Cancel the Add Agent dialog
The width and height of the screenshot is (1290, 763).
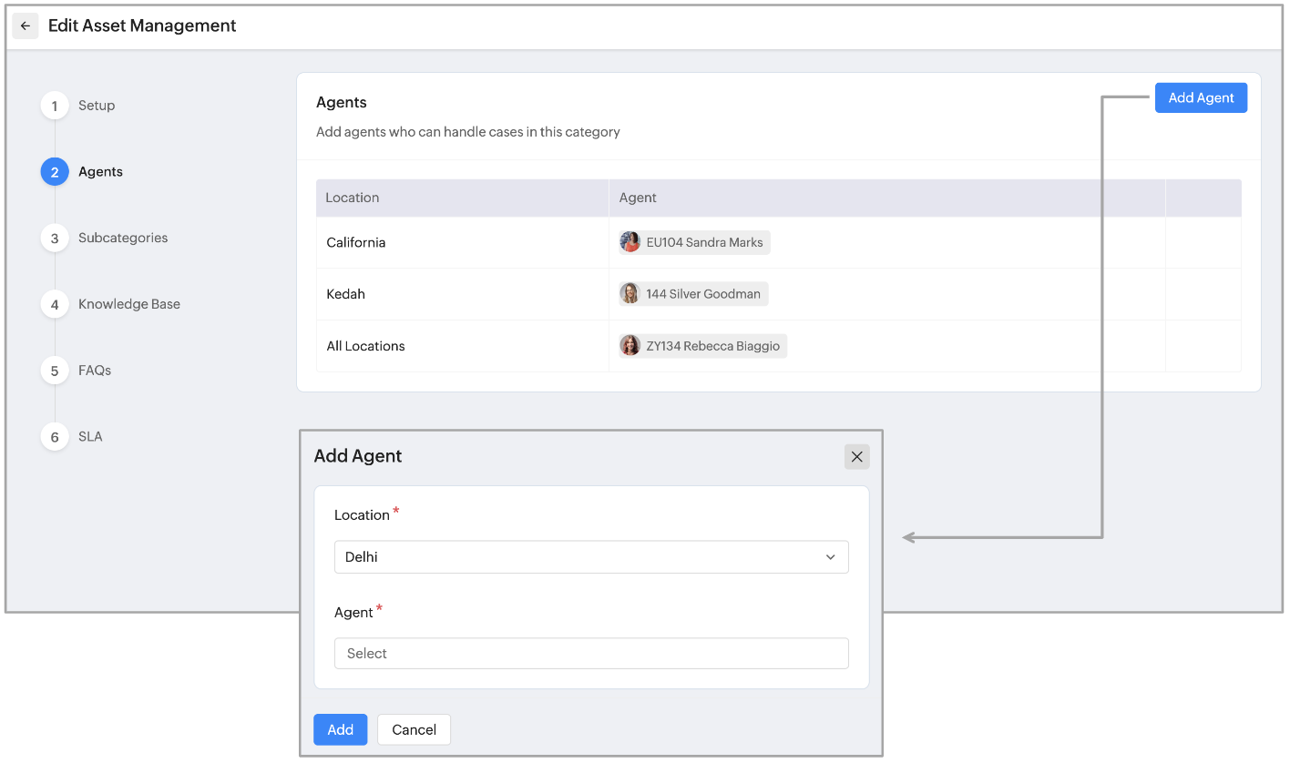(414, 729)
